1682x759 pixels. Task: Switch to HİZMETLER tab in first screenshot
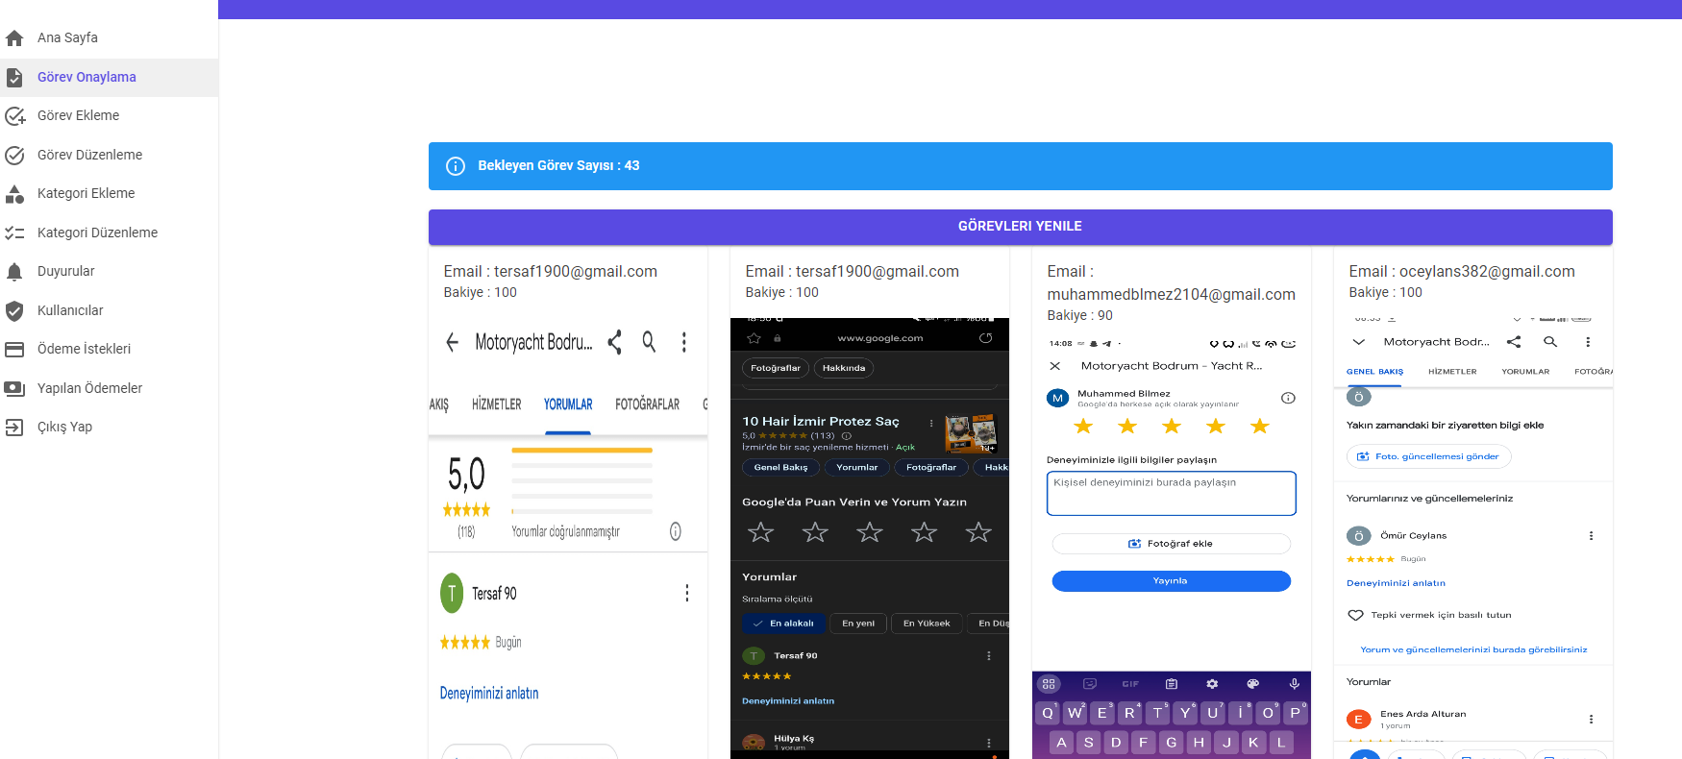497,404
